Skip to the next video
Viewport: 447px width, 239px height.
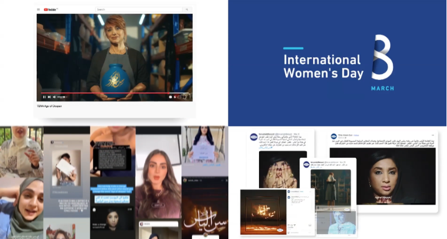point(49,97)
